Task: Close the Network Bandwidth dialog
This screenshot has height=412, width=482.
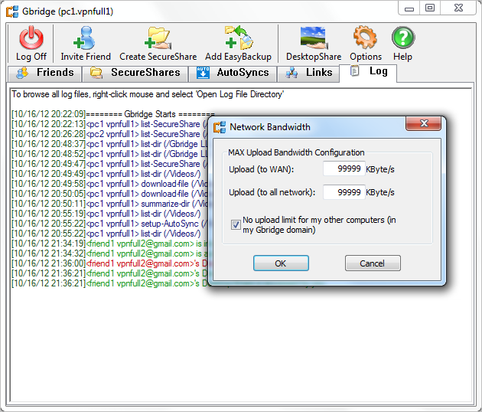Action: (424, 123)
